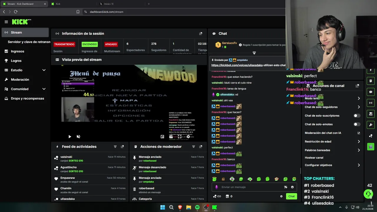Screen dimensions: 377x212
Task: Click the wrench icon in right sidebar
Action: [x=371, y=125]
